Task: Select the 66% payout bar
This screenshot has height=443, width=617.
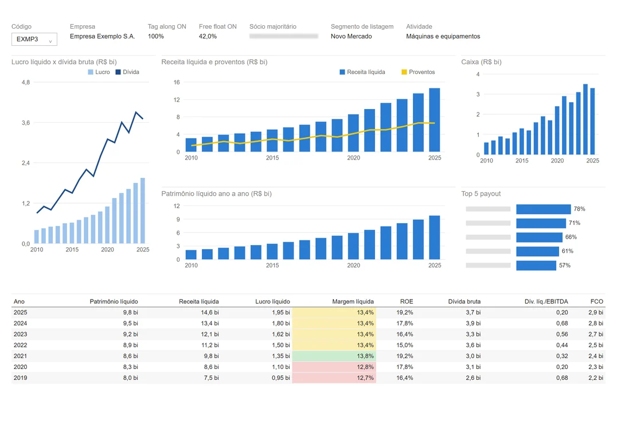Action: click(540, 238)
